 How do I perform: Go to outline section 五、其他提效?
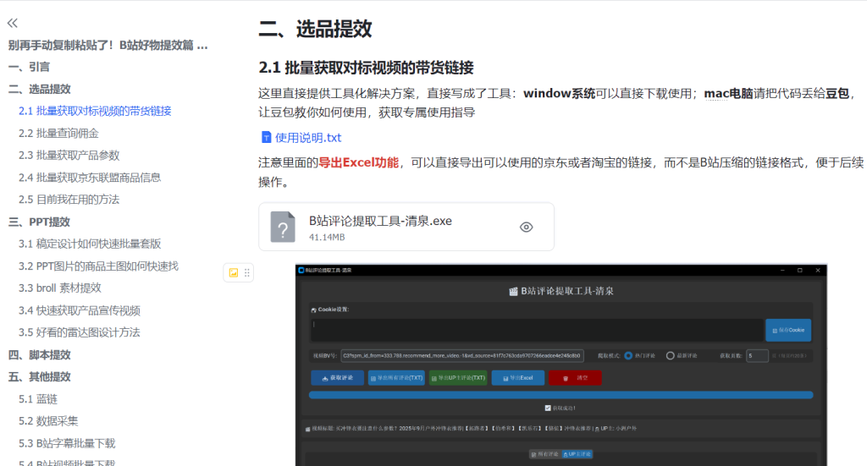click(x=39, y=376)
